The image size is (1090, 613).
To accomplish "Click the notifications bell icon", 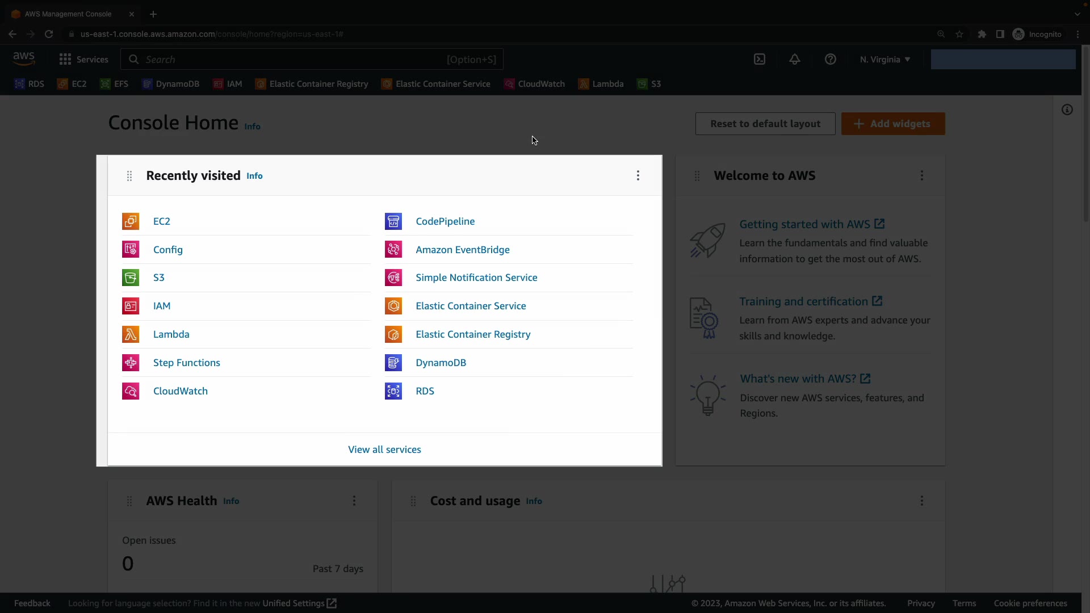I will pyautogui.click(x=795, y=60).
